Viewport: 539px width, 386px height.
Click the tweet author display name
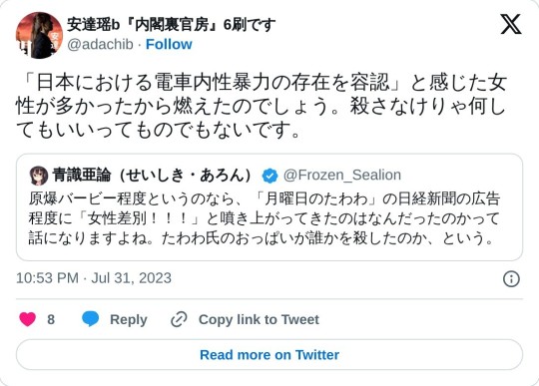point(172,24)
